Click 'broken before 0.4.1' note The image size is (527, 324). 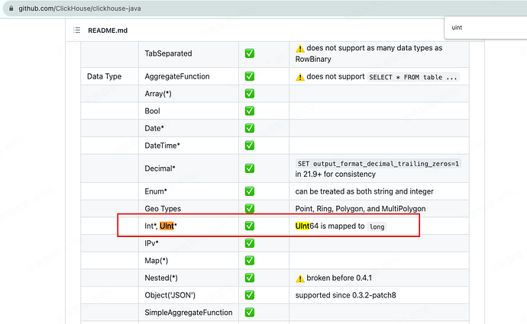click(339, 278)
